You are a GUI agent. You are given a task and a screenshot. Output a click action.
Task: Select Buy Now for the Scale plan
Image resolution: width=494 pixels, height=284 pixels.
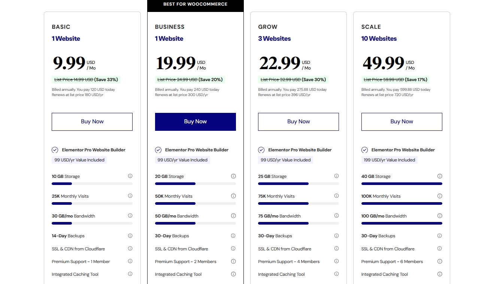pyautogui.click(x=401, y=122)
